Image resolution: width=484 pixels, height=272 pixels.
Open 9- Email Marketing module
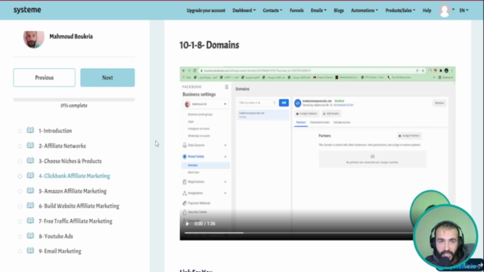coord(60,252)
